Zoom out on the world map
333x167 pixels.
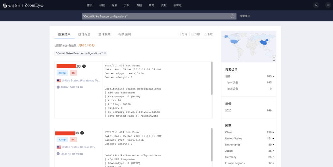[x=274, y=60]
